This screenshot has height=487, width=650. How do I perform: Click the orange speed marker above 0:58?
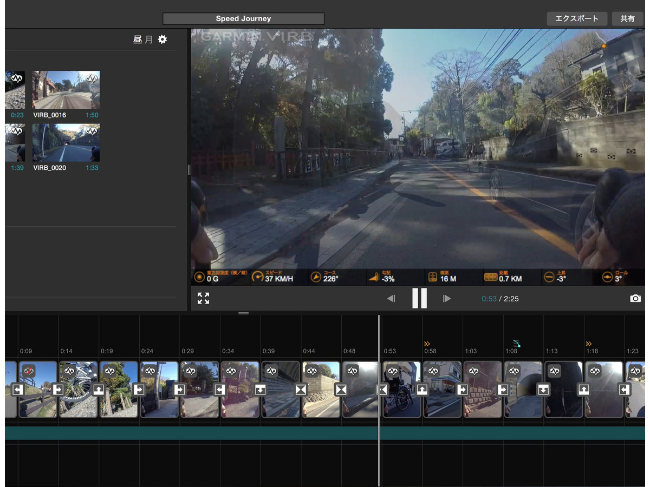[x=427, y=344]
